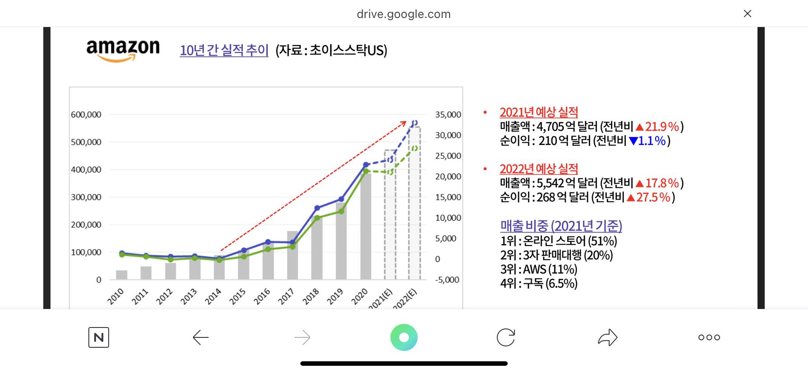This screenshot has height=373, width=808.
Task: Close the in-app browser with X
Action: click(747, 14)
